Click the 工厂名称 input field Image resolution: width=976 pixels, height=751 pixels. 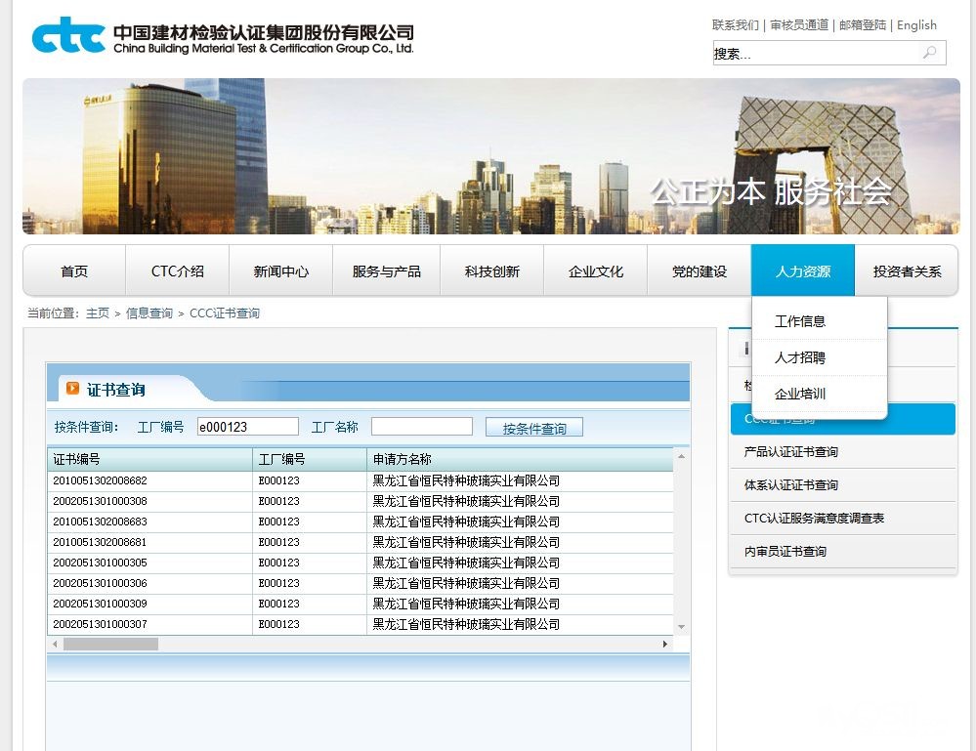(421, 427)
